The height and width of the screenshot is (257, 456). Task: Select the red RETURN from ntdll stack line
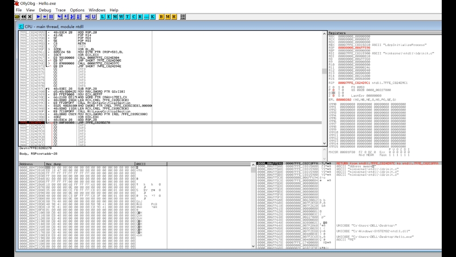(349, 163)
